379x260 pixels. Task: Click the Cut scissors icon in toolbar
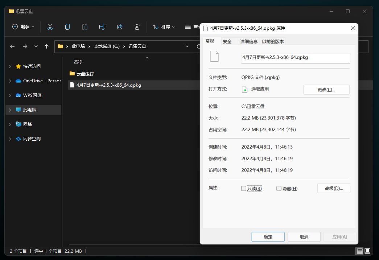[50, 27]
